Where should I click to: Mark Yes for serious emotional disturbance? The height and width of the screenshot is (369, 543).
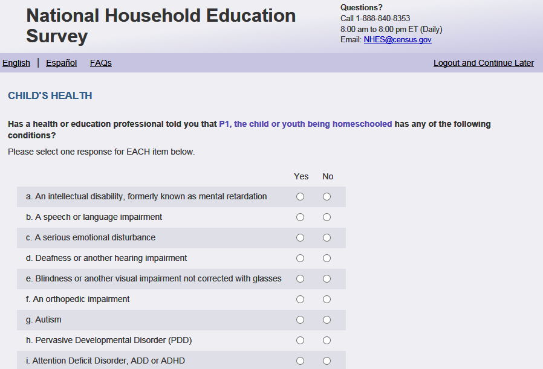pyautogui.click(x=301, y=238)
